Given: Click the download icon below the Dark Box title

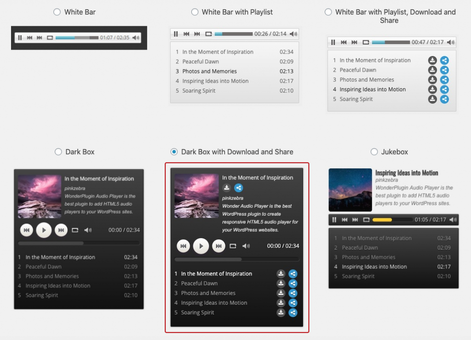Looking at the screenshot, I should tap(226, 188).
